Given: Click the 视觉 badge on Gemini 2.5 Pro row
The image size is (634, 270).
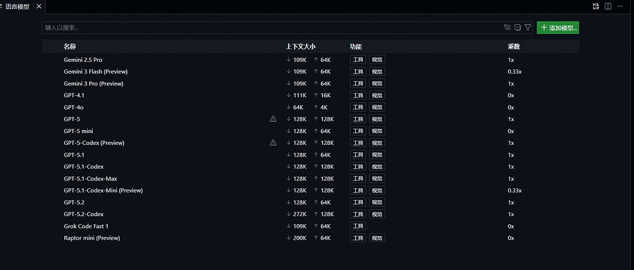Looking at the screenshot, I should (x=377, y=60).
